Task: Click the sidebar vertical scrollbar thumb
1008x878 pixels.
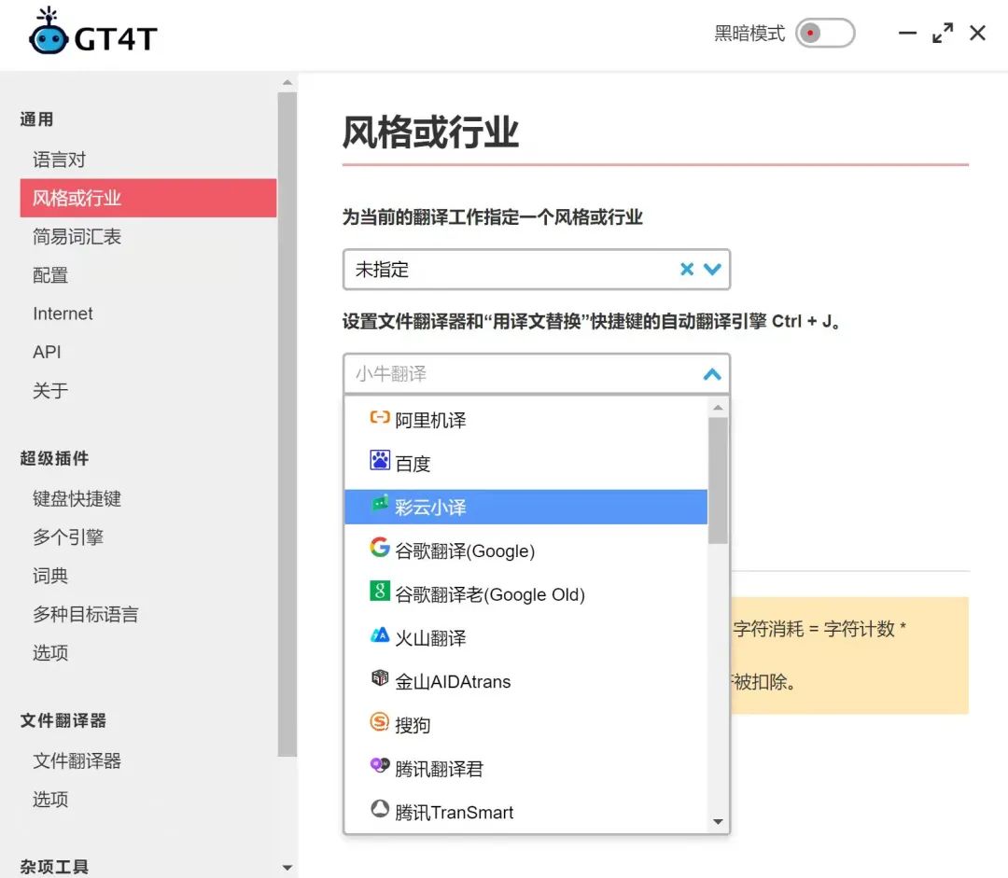Action: (x=287, y=425)
